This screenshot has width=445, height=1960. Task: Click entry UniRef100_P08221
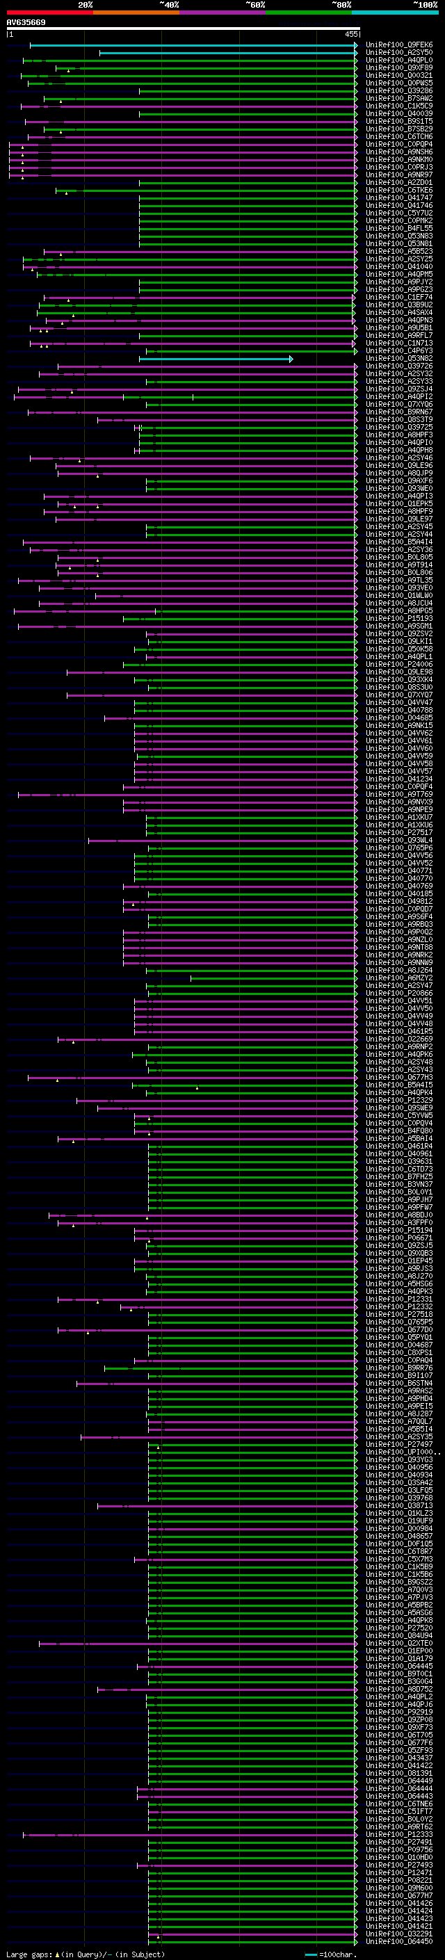pos(399,1880)
